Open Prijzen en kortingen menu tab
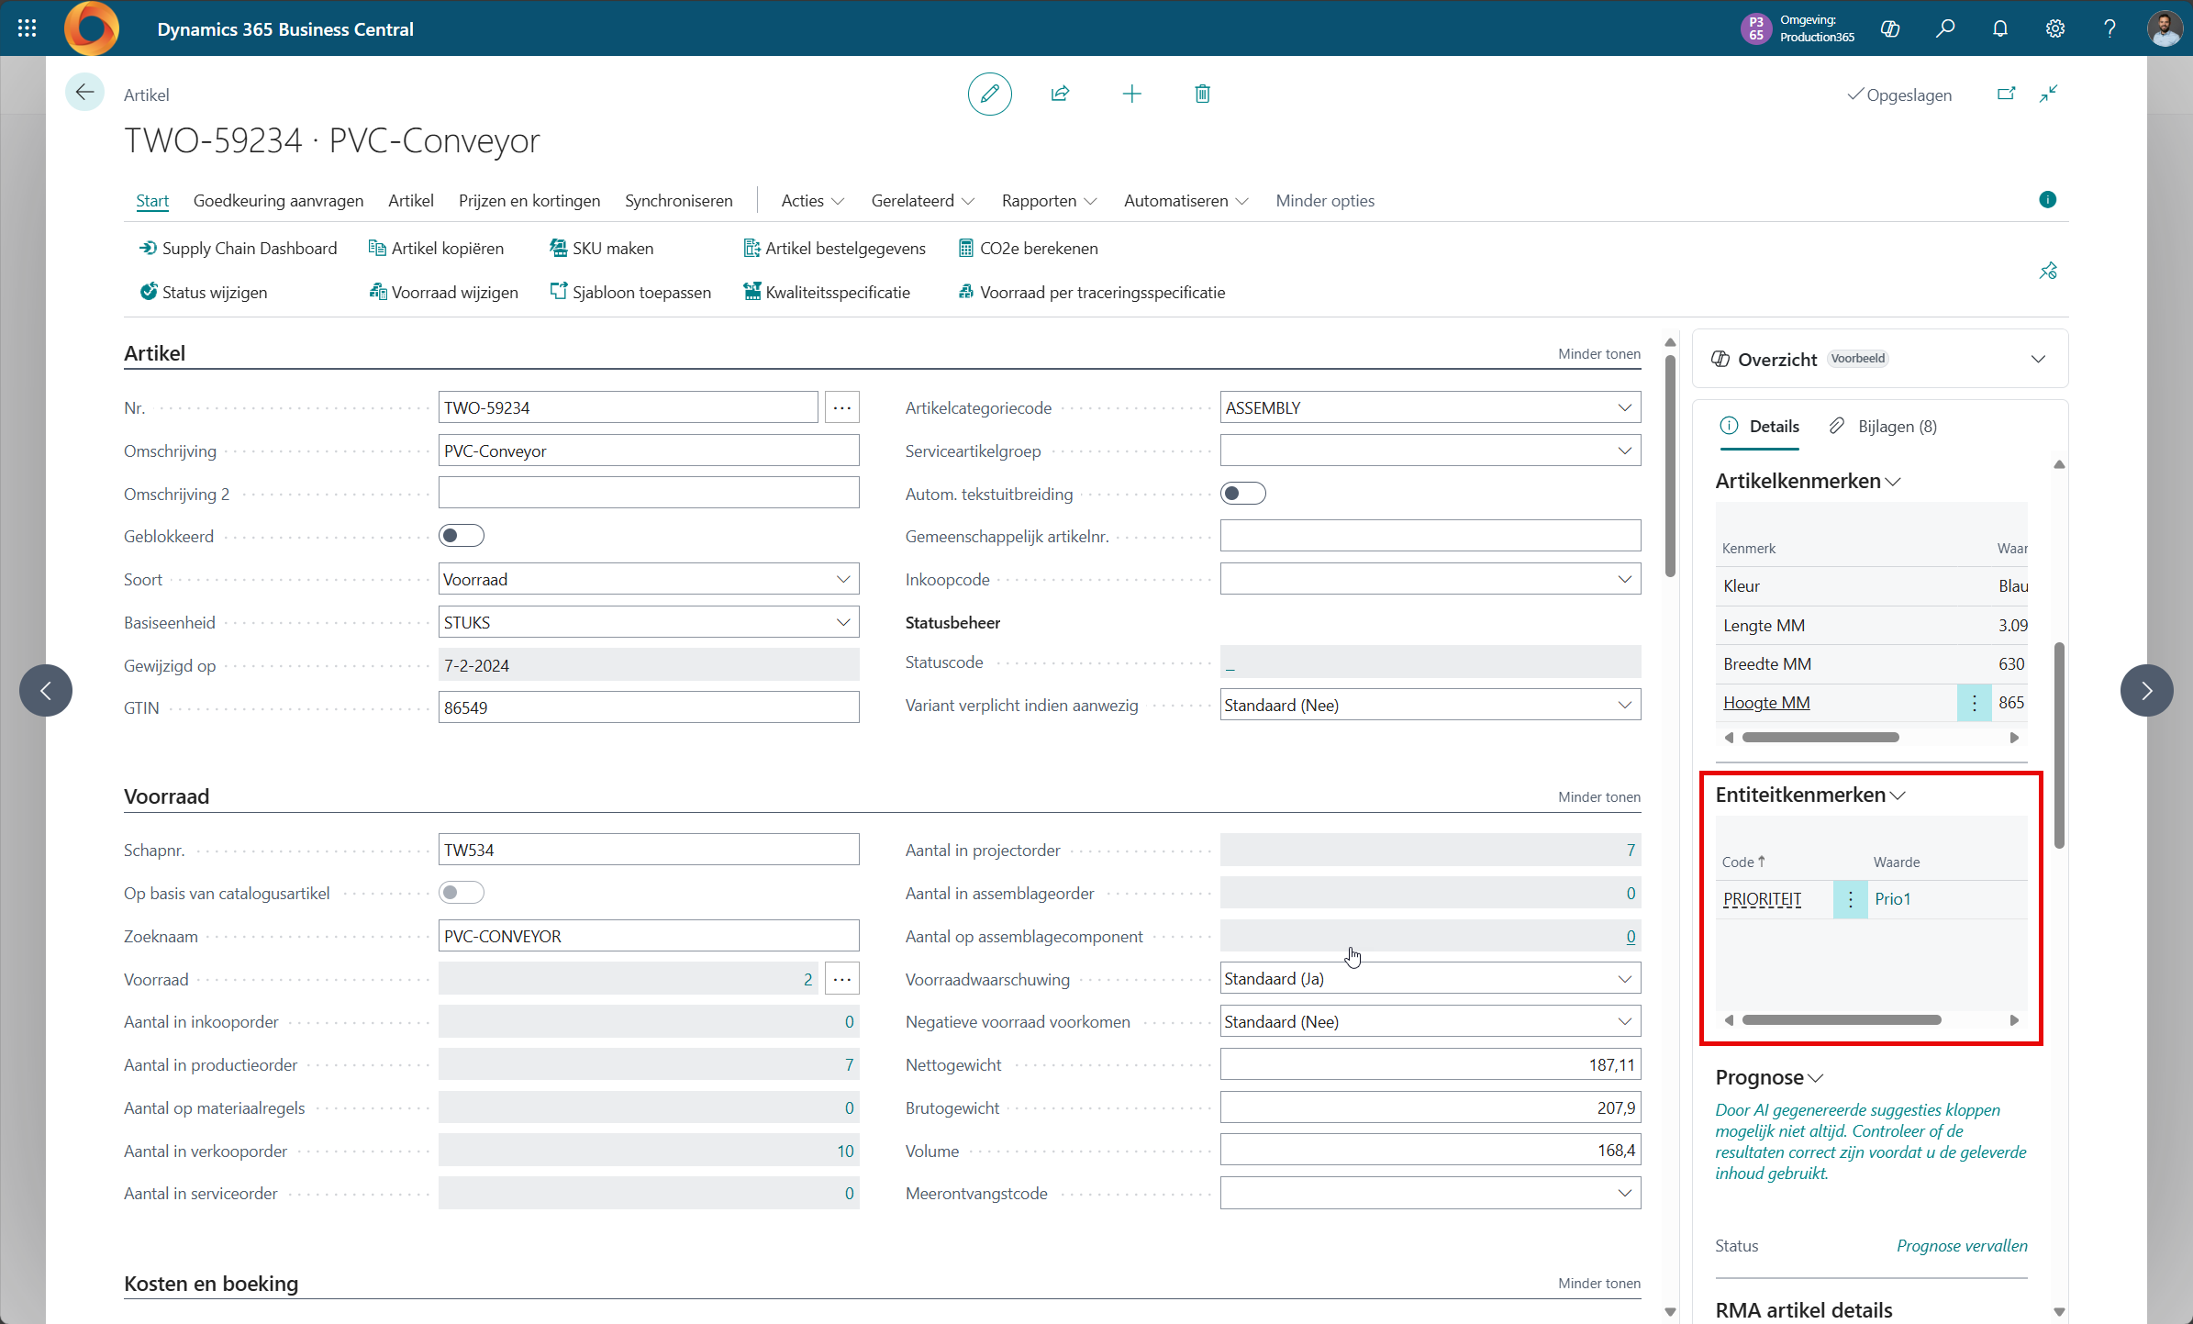 click(529, 201)
